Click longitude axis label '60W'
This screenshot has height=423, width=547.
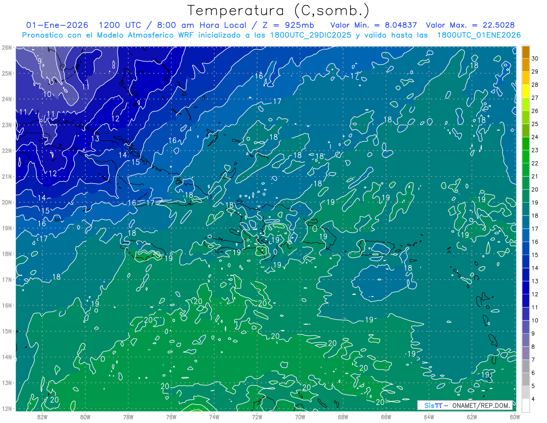click(515, 417)
